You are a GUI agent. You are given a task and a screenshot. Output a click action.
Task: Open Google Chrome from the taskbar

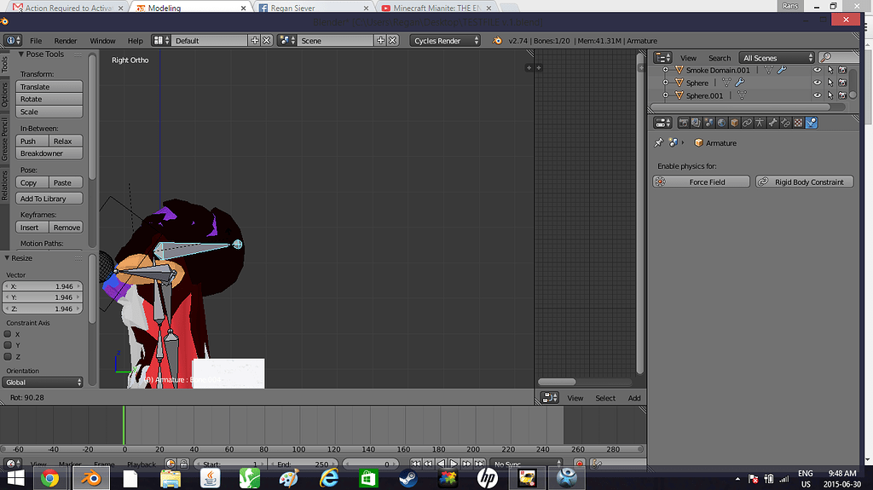point(50,478)
